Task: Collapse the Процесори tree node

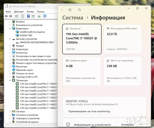Action: (x=10, y=80)
